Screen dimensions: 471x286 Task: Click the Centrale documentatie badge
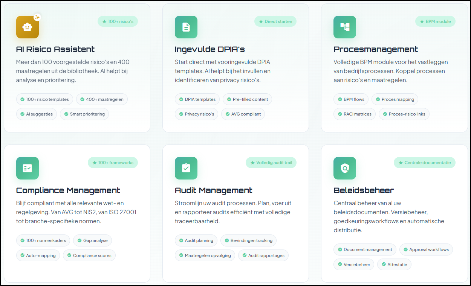424,163
